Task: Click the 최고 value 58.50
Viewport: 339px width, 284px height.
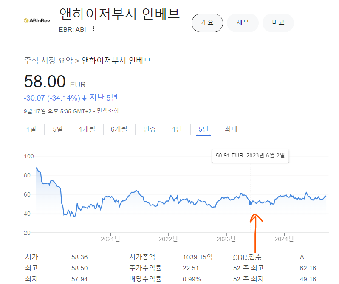Action: pyautogui.click(x=79, y=268)
